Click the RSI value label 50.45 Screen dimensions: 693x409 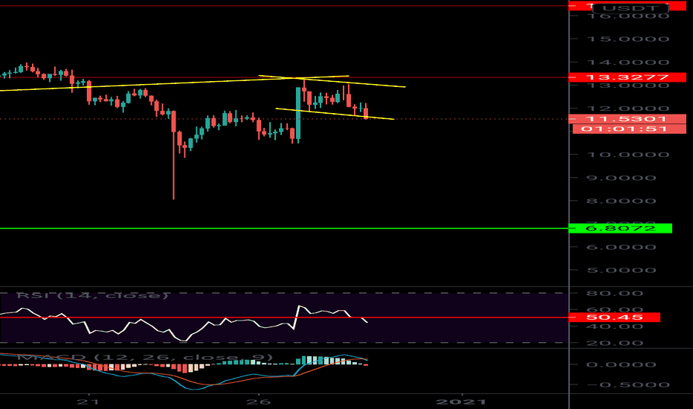pos(614,317)
